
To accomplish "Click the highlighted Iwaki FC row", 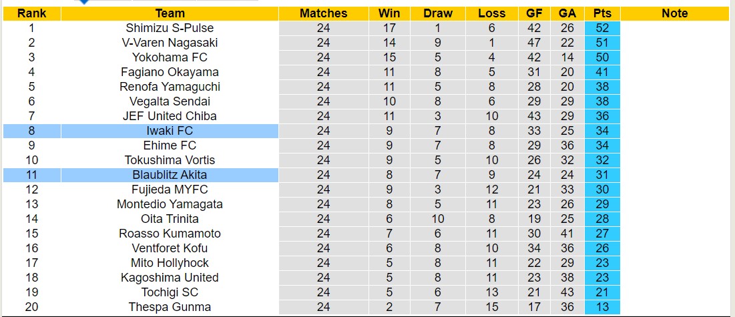I will [x=170, y=131].
